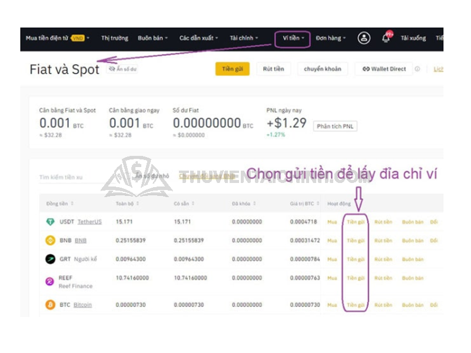
Task: Click the Rút tiền withdraw button at top
Action: 273,69
